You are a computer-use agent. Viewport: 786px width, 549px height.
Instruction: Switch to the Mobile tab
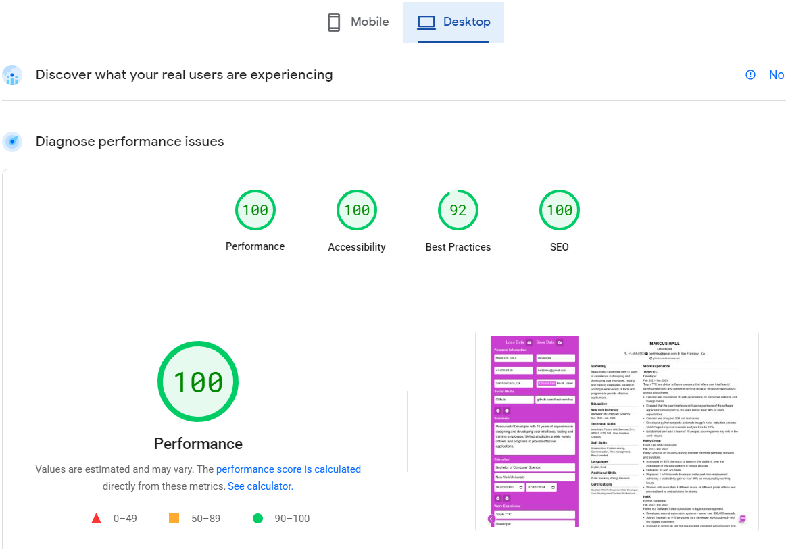pos(358,22)
